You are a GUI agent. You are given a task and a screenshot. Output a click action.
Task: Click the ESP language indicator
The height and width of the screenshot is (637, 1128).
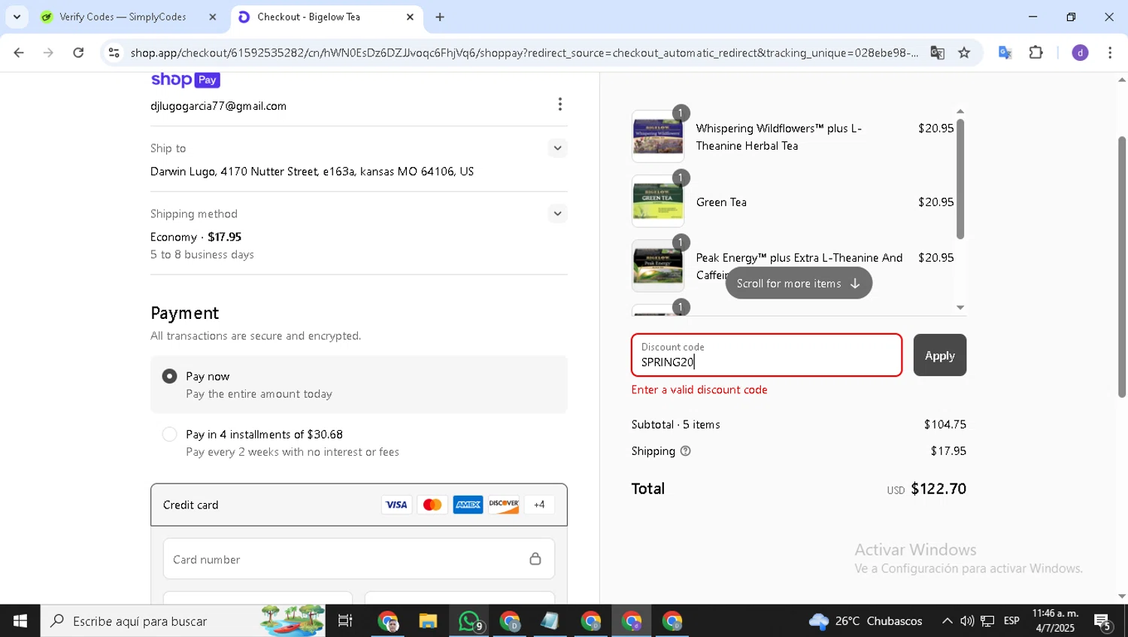coord(1011,621)
